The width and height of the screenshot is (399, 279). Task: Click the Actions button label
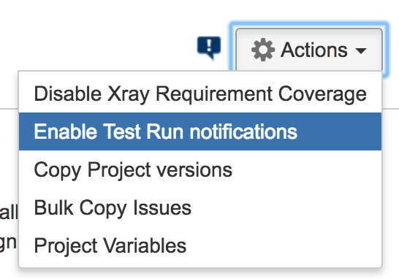pos(314,50)
